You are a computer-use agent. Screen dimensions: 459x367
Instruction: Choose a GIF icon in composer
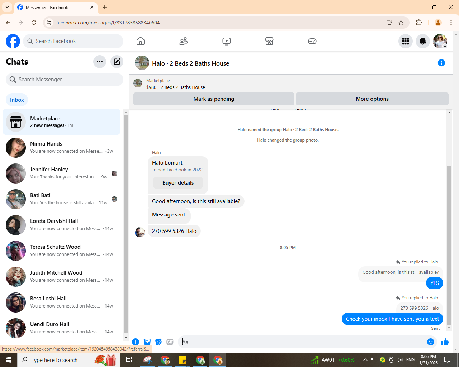point(170,342)
